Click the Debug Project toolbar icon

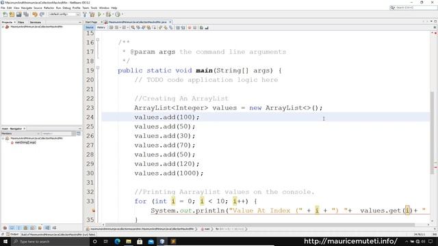108,14
